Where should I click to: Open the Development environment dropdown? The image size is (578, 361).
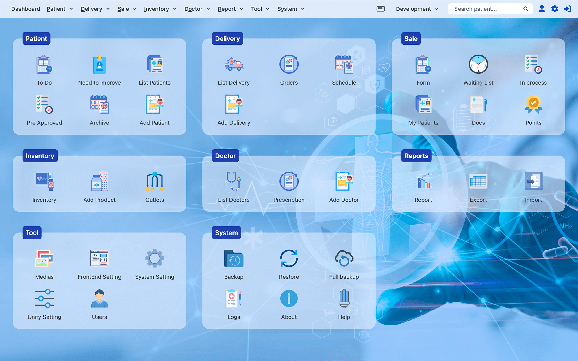pyautogui.click(x=417, y=9)
